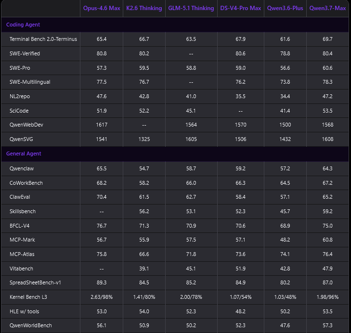Click the QwenWebDev row label
The image size is (351, 333).
pyautogui.click(x=26, y=125)
